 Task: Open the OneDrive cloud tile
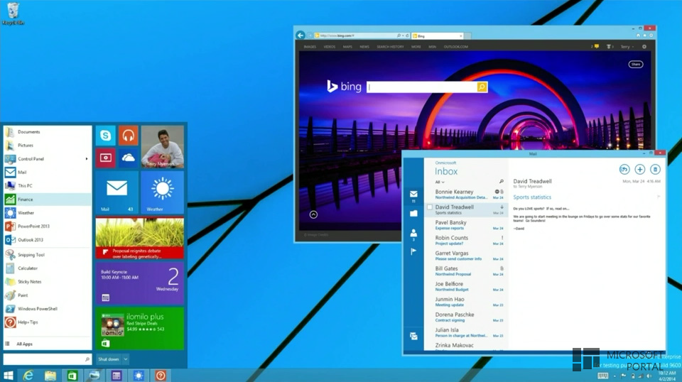point(129,158)
